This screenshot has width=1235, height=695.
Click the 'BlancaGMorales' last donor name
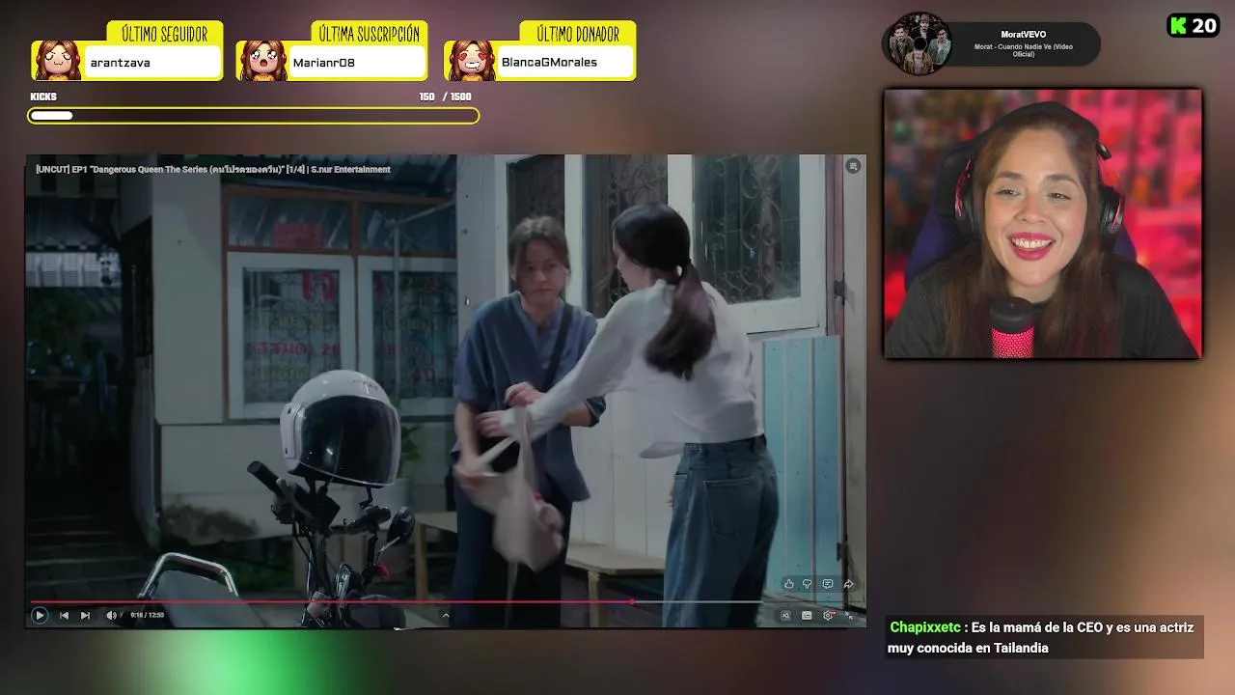point(549,62)
